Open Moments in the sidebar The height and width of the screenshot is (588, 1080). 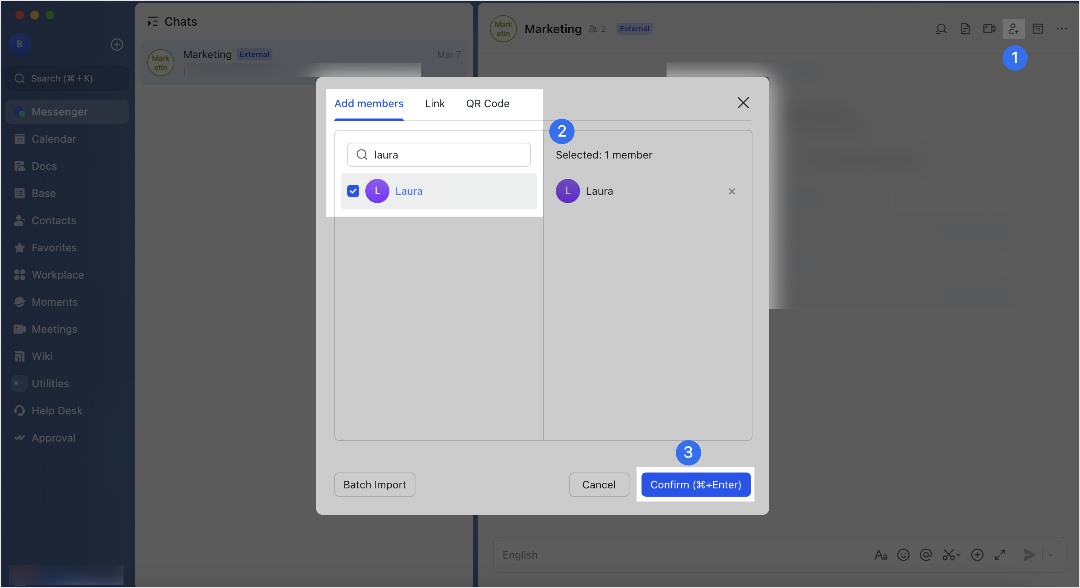[67, 302]
